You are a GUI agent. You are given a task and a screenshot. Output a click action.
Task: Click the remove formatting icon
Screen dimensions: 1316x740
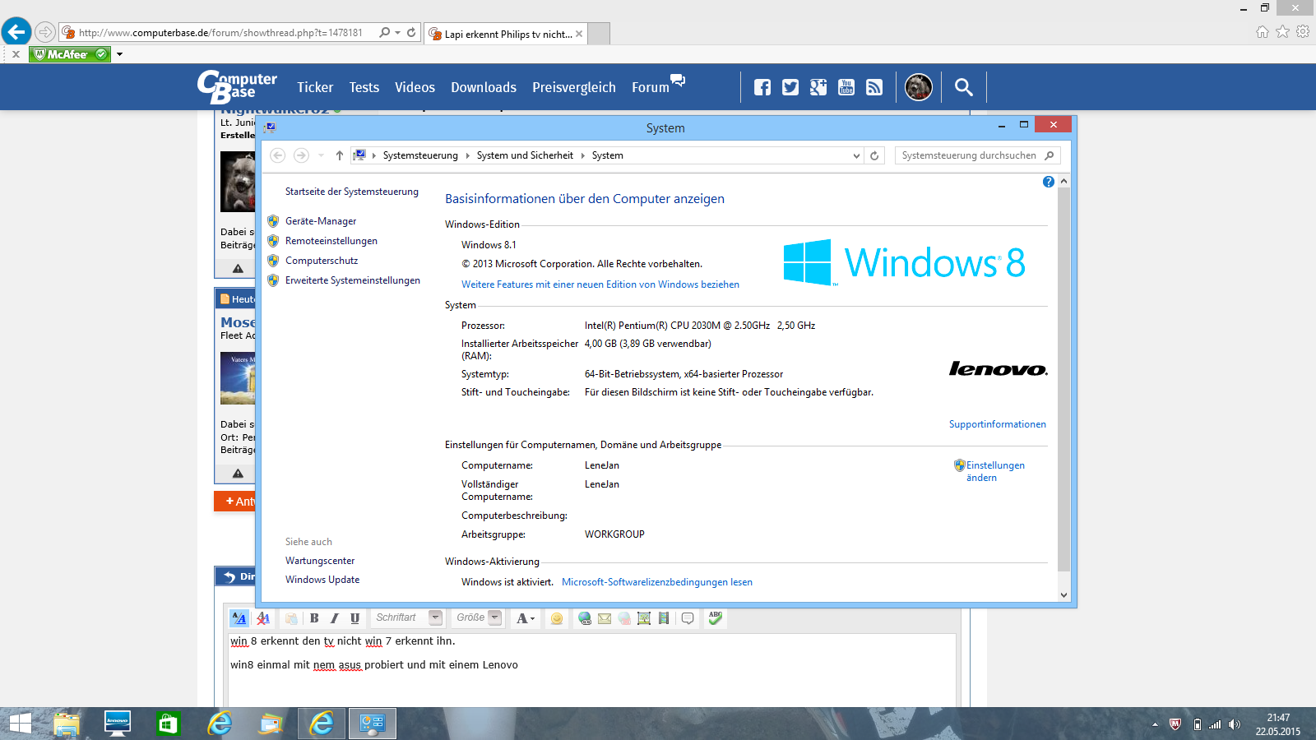pos(263,618)
